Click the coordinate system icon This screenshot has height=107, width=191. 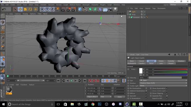click(x=57, y=9)
